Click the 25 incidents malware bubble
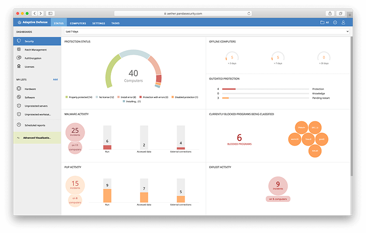Image resolution: width=366 pixels, height=233 pixels. 75,132
